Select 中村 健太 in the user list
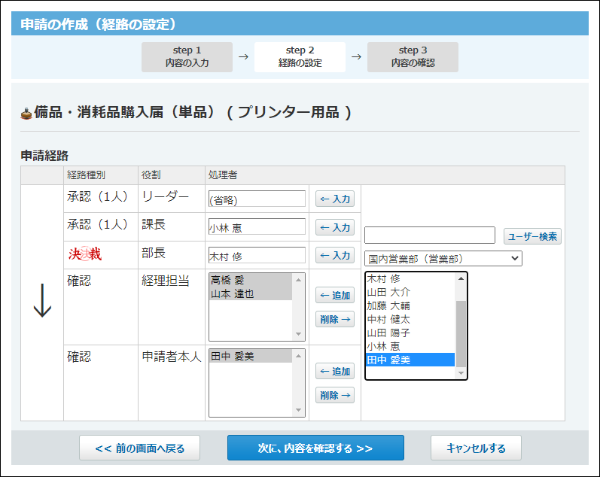 [x=410, y=319]
